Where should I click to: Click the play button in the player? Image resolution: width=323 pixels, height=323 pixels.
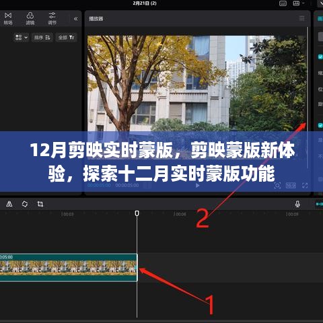pos(197,186)
